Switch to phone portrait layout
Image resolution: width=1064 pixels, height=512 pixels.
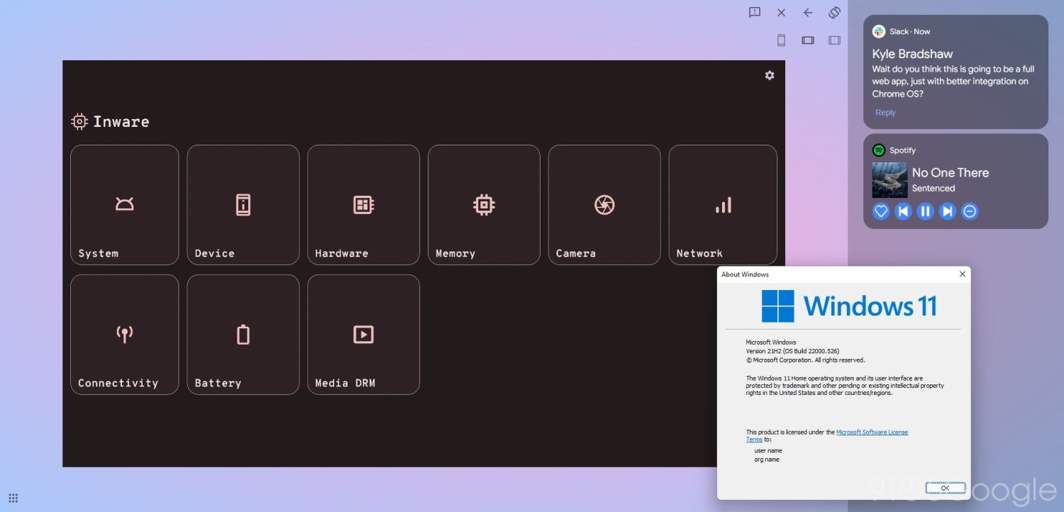pyautogui.click(x=781, y=40)
